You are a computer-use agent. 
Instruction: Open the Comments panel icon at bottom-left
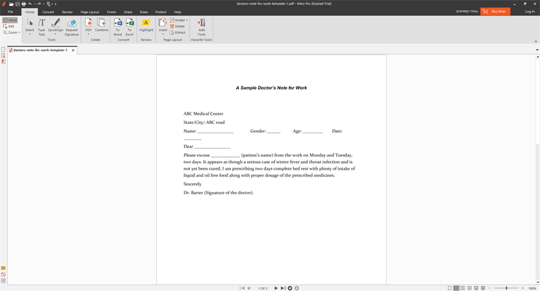[3, 268]
